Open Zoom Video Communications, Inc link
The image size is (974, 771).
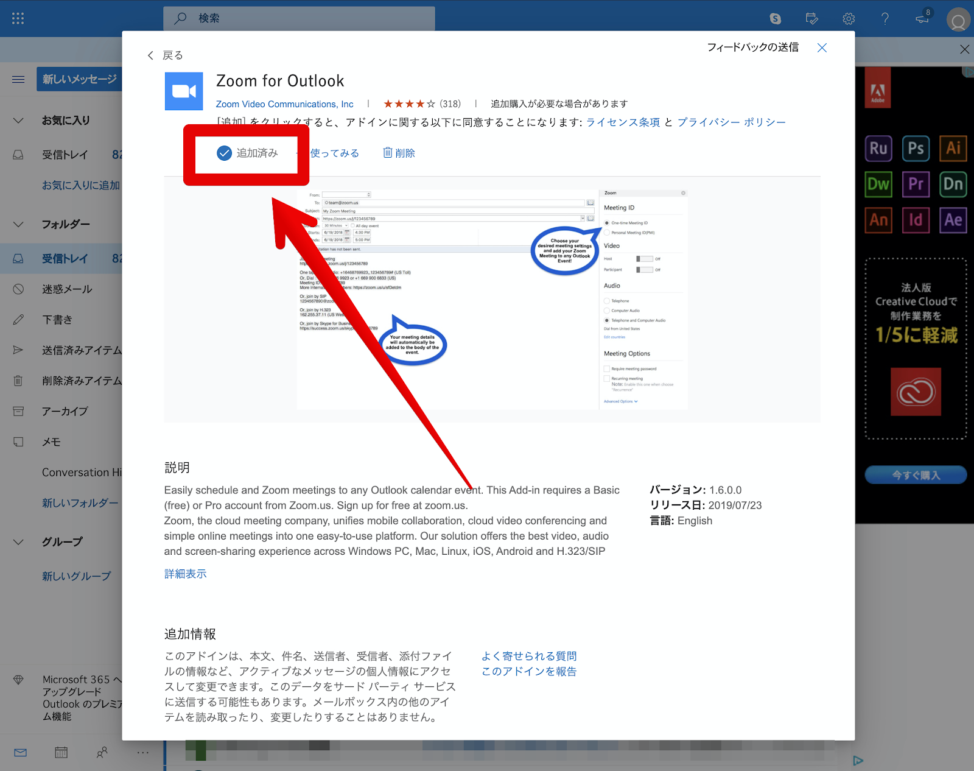tap(284, 104)
